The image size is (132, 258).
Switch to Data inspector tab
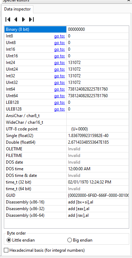coord(17,9)
